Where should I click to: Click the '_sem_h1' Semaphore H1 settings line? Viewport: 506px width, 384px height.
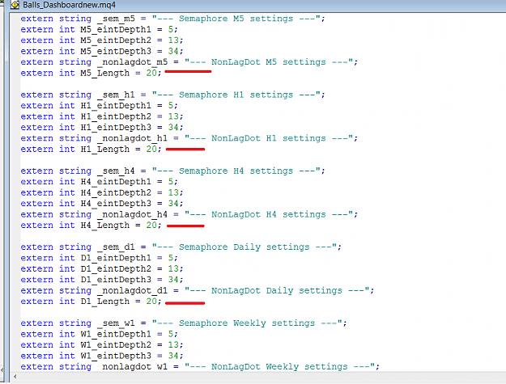click(x=173, y=95)
